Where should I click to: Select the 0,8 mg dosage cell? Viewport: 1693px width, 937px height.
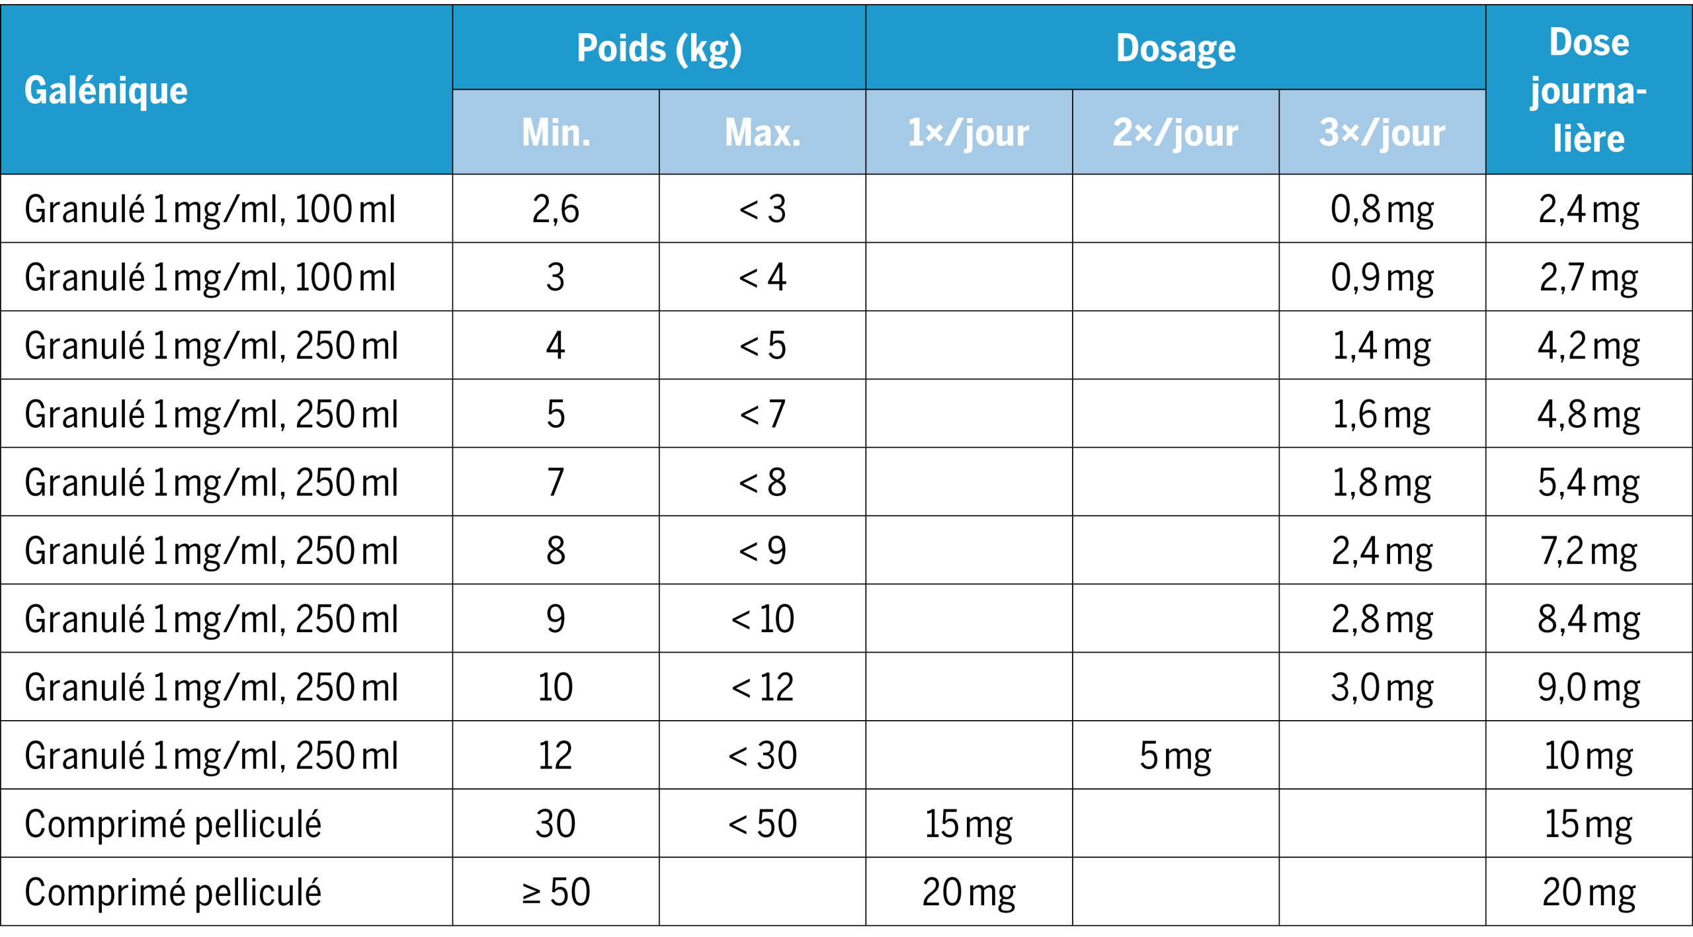point(1382,209)
